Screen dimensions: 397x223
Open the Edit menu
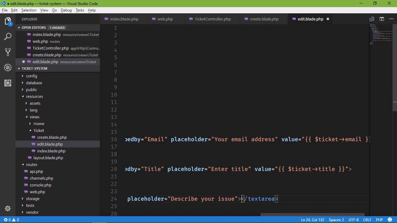pyautogui.click(x=14, y=10)
